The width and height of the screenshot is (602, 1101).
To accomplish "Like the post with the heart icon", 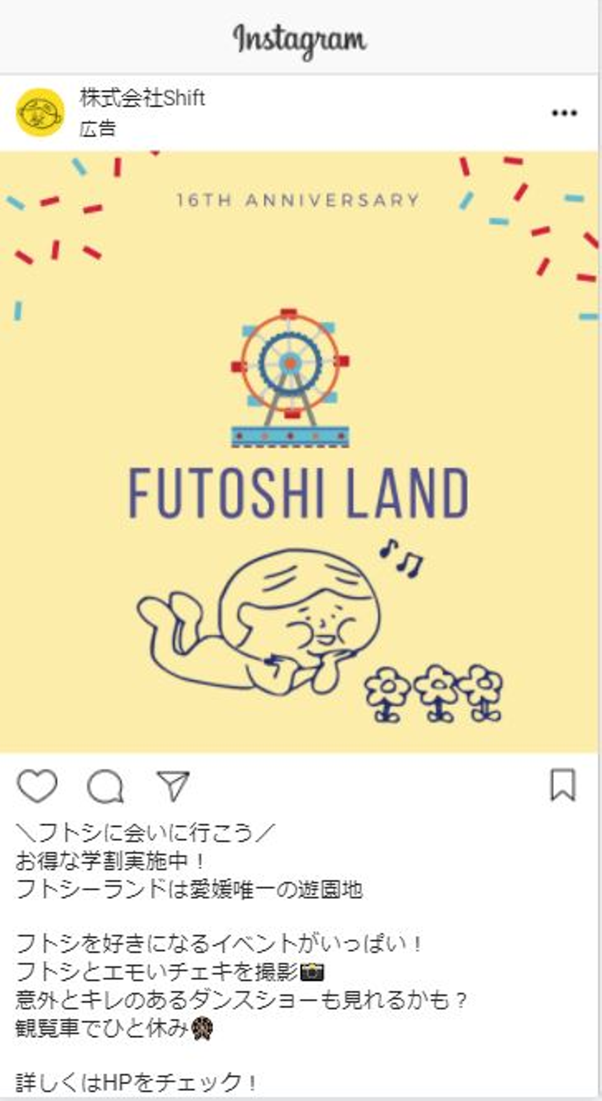I will pos(37,785).
